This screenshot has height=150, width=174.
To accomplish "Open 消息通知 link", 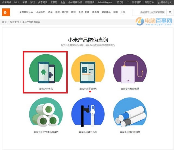I will 136,2.
